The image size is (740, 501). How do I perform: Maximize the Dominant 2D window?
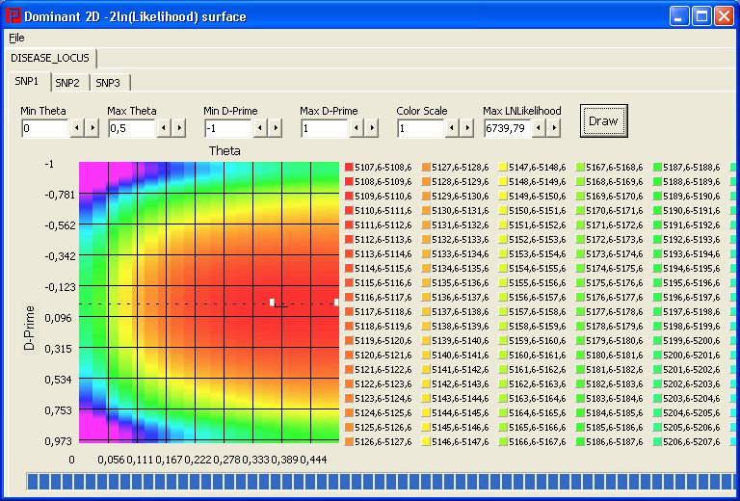coord(701,16)
